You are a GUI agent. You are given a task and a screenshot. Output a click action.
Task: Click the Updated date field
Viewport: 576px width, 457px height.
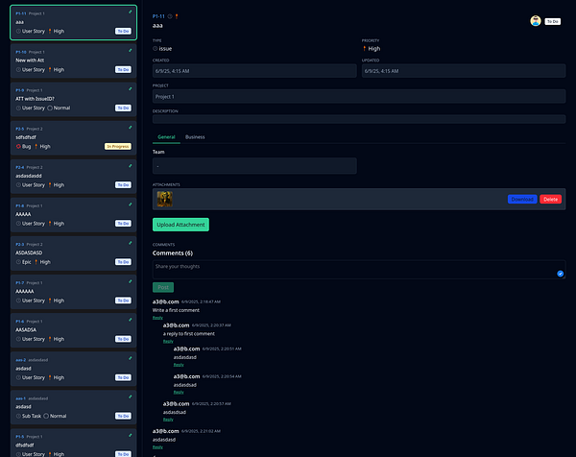click(x=464, y=71)
